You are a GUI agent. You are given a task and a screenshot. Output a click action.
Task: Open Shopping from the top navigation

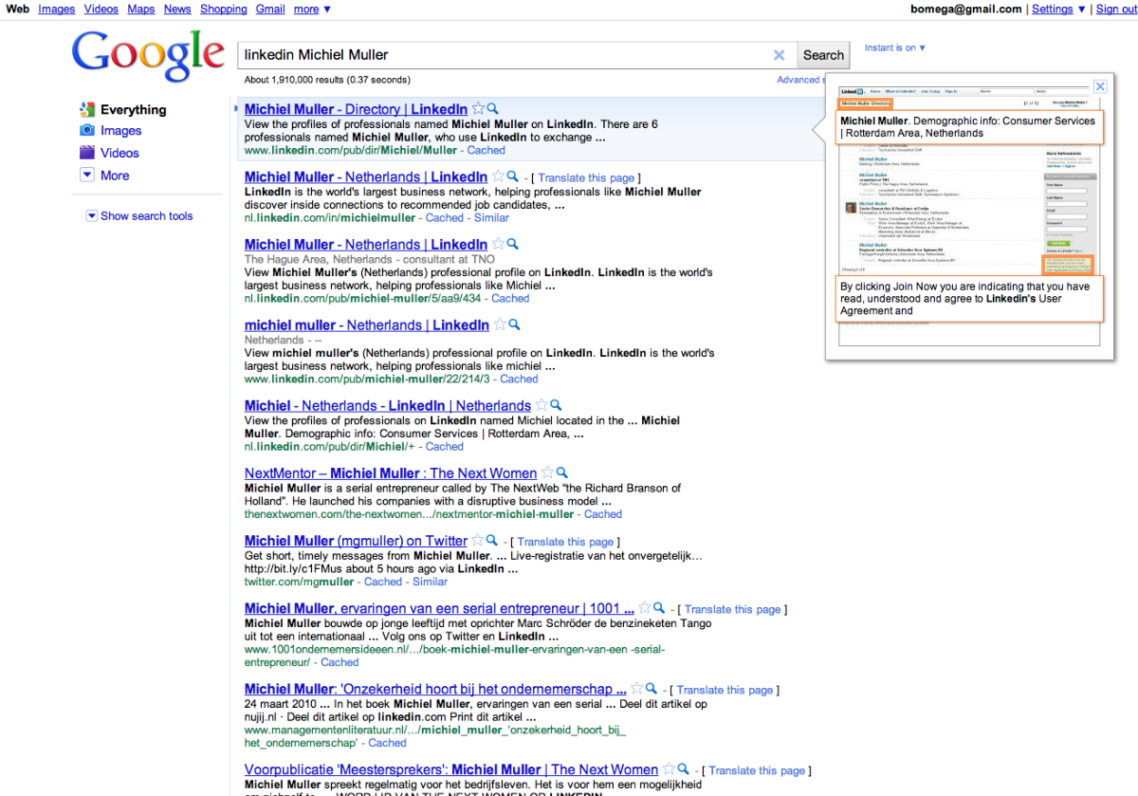(224, 9)
